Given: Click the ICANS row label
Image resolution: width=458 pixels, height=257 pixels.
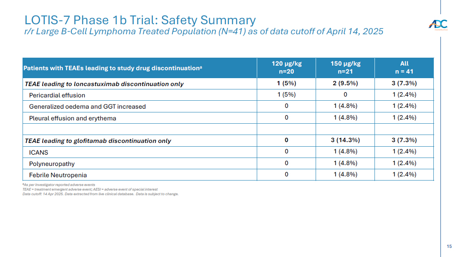Looking at the screenshot, I should click(38, 152).
